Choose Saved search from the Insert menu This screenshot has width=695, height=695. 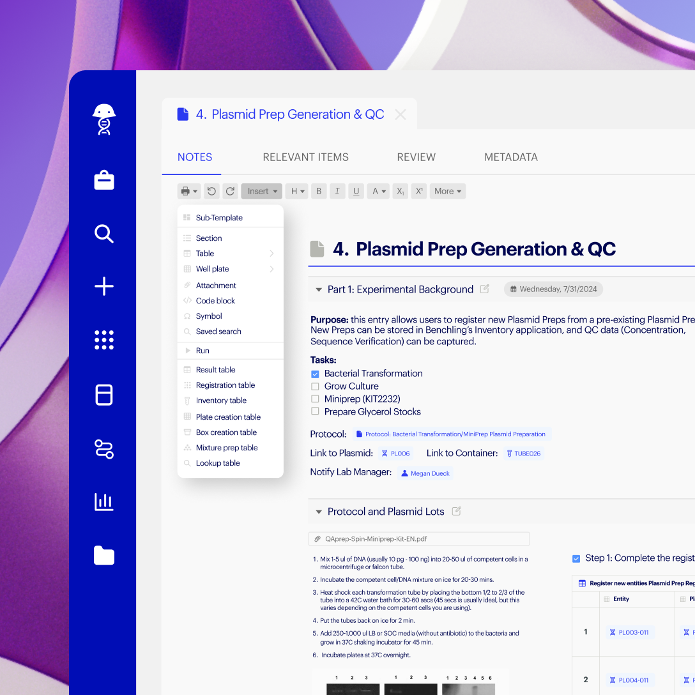click(x=231, y=332)
